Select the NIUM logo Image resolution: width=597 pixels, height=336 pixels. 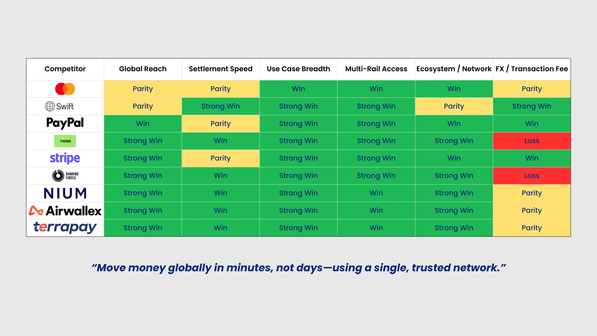(x=65, y=193)
